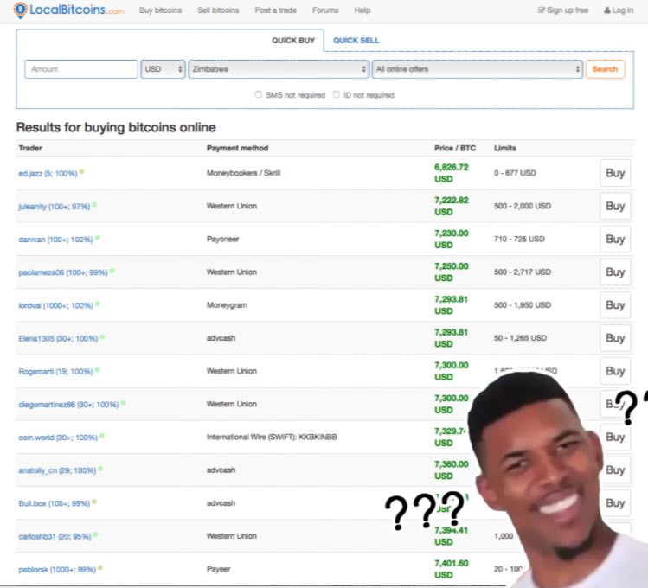Click the Payeer payment method text

(x=219, y=569)
